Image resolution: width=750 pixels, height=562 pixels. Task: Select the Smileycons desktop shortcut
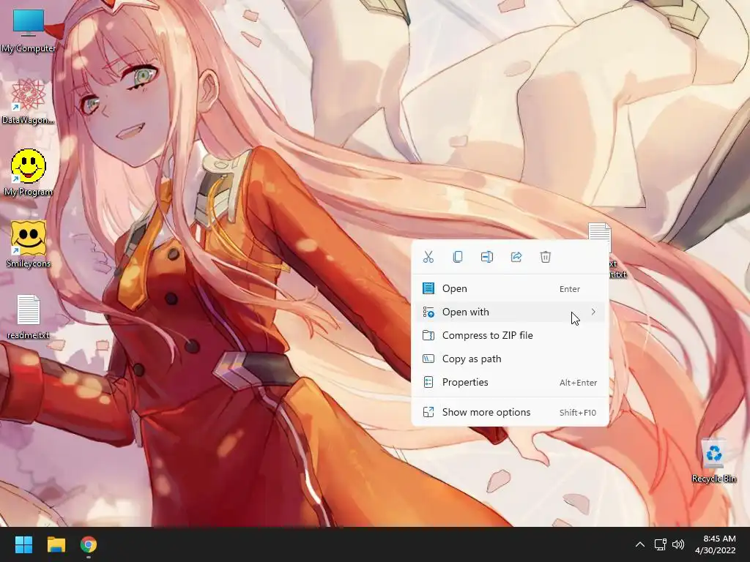point(29,244)
